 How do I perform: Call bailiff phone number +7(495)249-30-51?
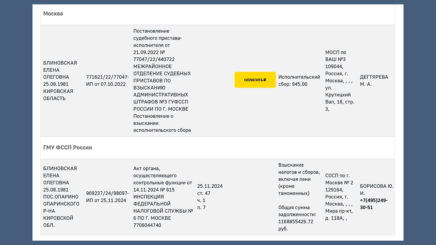pyautogui.click(x=374, y=204)
